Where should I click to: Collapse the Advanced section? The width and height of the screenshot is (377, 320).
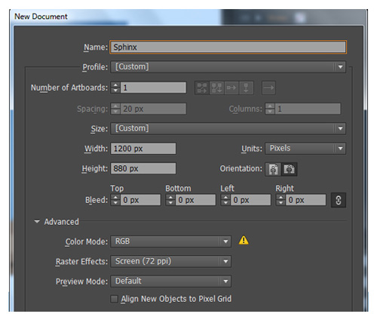(x=37, y=222)
